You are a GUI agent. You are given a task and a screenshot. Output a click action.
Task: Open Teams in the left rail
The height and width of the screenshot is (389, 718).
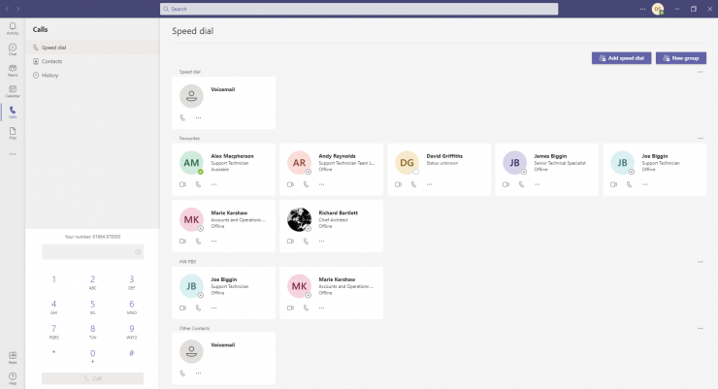[13, 71]
